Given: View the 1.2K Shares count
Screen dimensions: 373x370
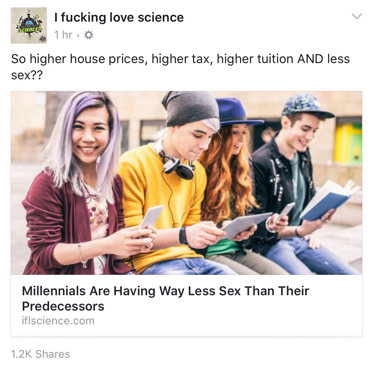Looking at the screenshot, I should [40, 354].
